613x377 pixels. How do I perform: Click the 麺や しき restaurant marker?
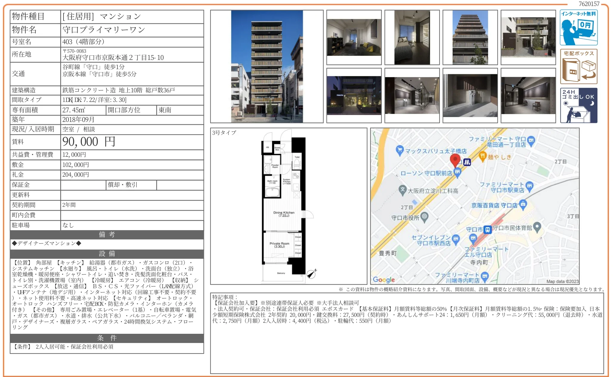482,156
